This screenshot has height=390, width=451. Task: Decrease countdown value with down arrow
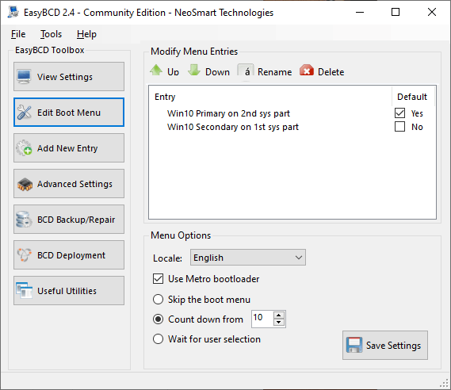279,323
